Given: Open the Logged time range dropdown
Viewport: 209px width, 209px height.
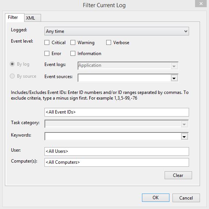Looking at the screenshot, I should click(117, 31).
